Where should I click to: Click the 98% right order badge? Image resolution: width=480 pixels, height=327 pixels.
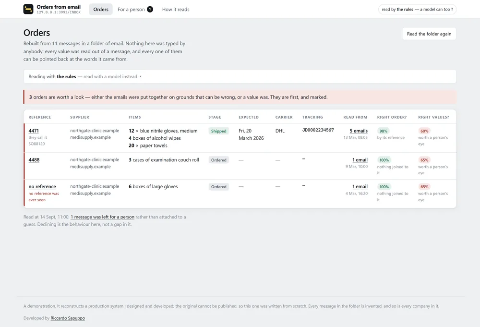click(383, 131)
